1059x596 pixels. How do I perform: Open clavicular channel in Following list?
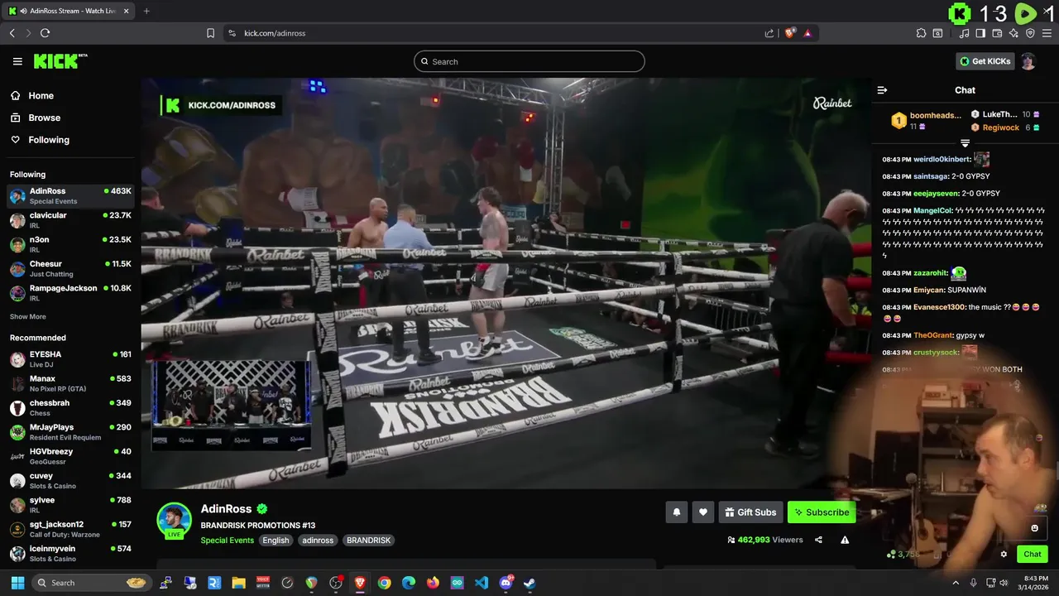click(70, 220)
